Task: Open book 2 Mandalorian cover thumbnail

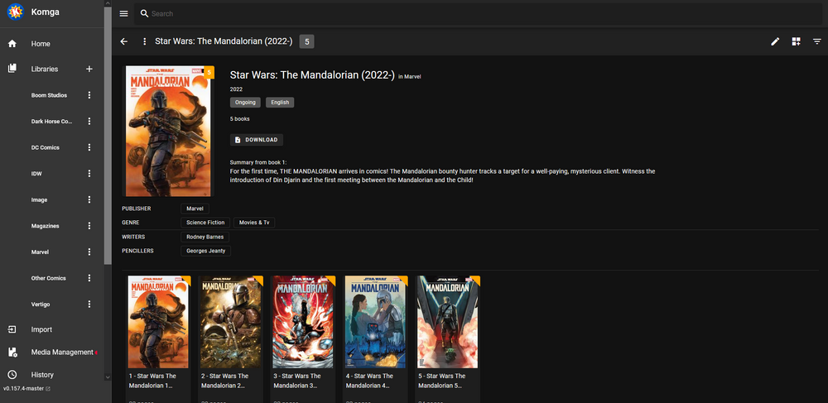Action: (x=230, y=322)
